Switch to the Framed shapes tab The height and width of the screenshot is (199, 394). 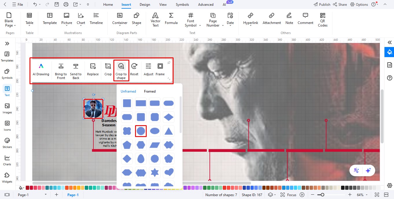[150, 91]
